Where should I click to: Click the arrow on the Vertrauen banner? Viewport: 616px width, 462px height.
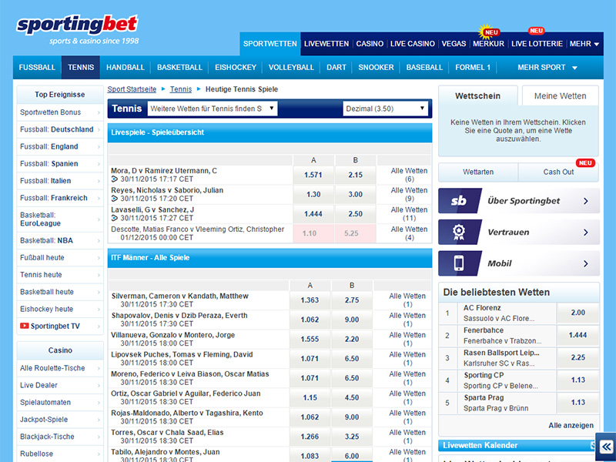pos(586,233)
